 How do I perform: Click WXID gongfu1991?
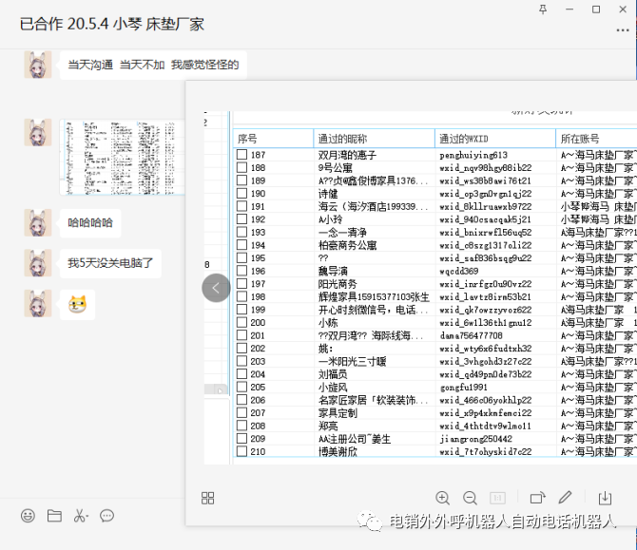(x=464, y=387)
